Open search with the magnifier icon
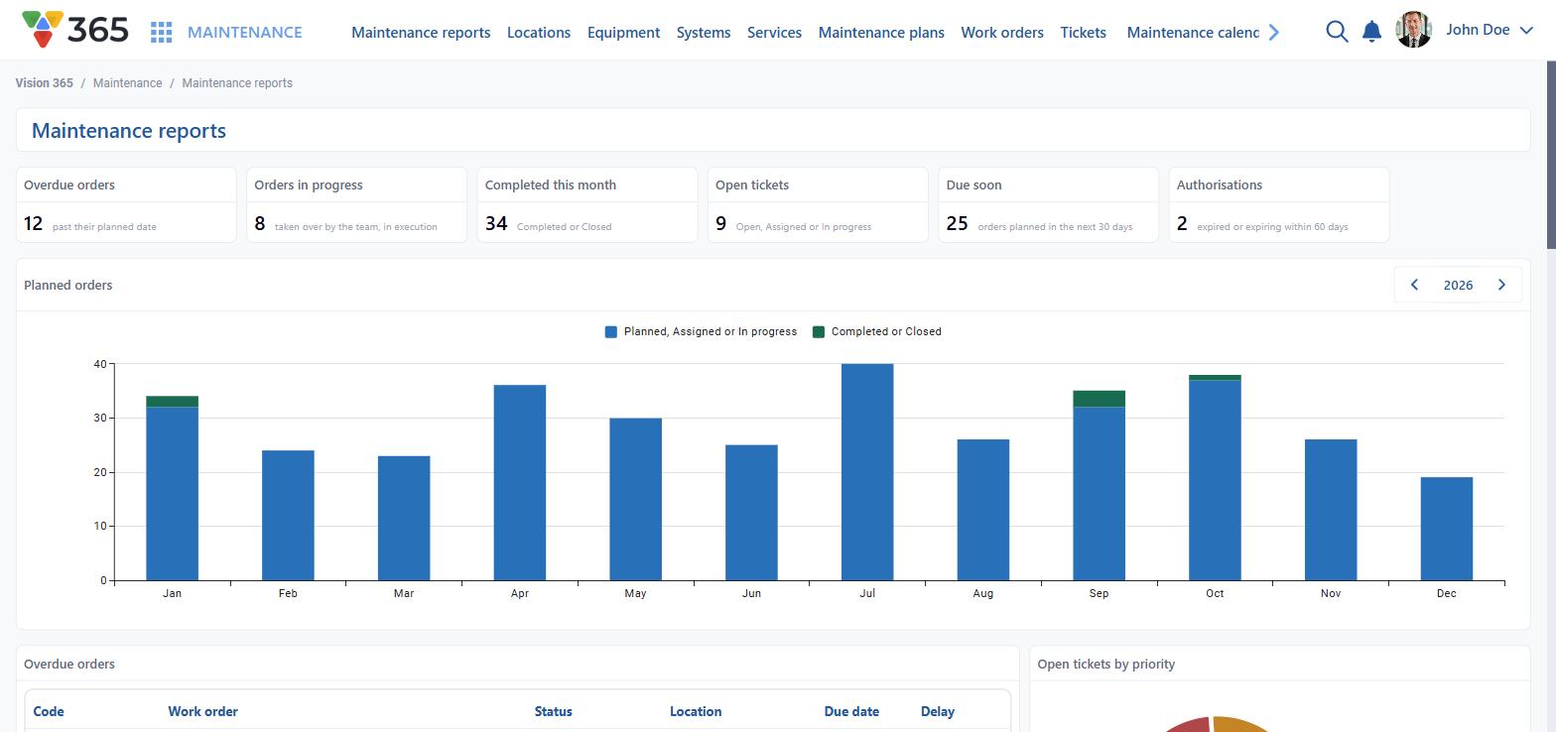 [1337, 32]
